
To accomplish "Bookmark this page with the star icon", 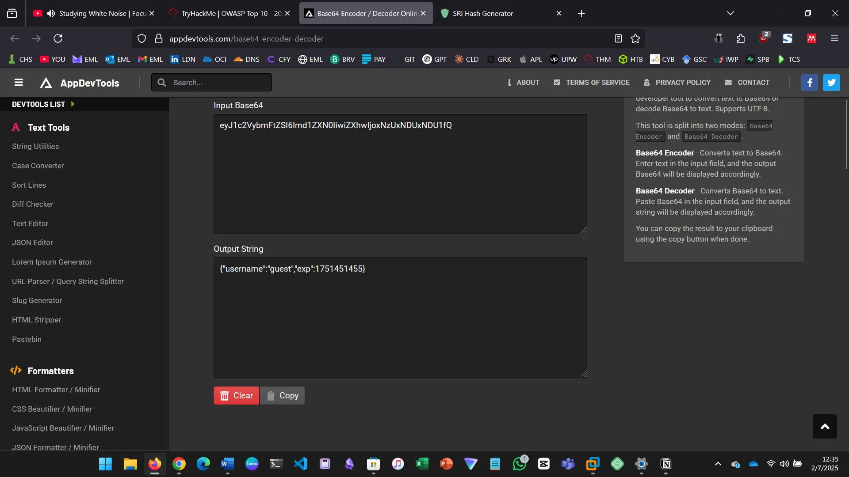I will pyautogui.click(x=635, y=38).
